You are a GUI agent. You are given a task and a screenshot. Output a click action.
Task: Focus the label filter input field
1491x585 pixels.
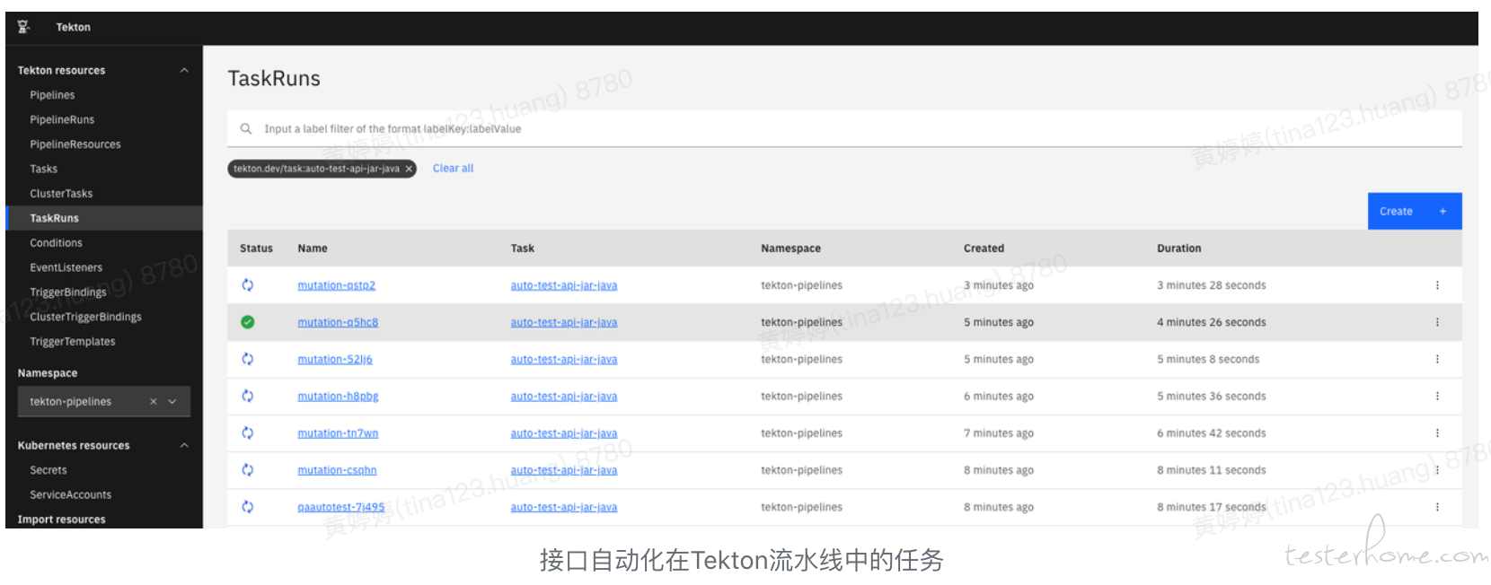pyautogui.click(x=844, y=129)
